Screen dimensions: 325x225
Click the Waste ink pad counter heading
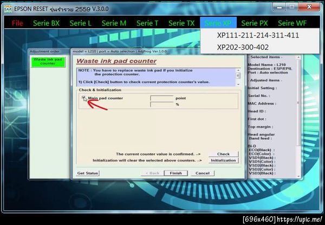(x=116, y=61)
